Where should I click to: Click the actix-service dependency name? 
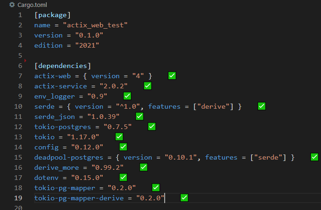[61, 86]
